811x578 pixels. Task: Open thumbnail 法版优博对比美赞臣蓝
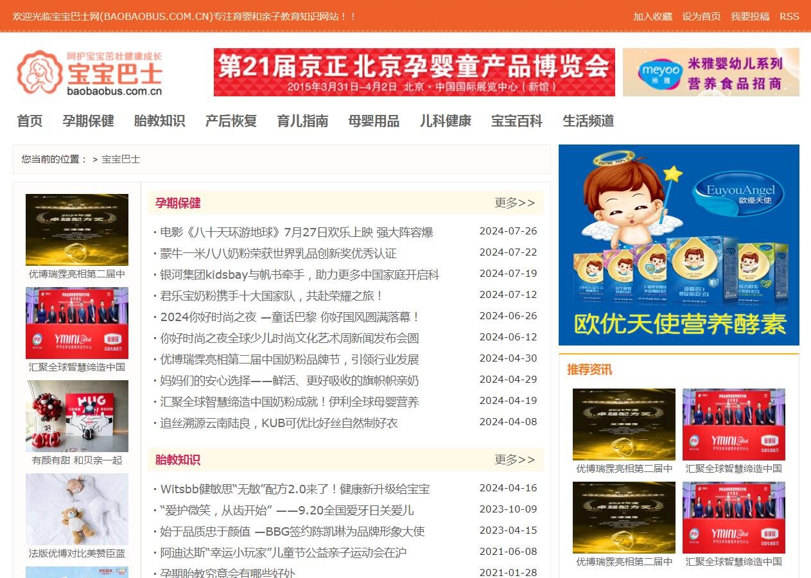77,509
